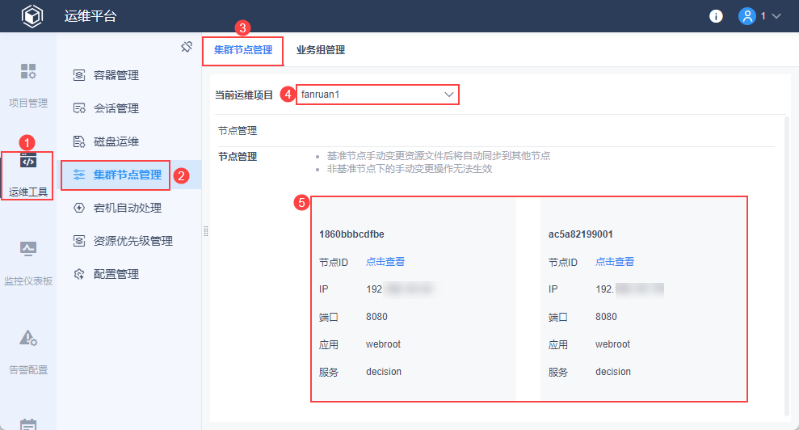Click node name 1860bbbcdfbe

pos(351,234)
